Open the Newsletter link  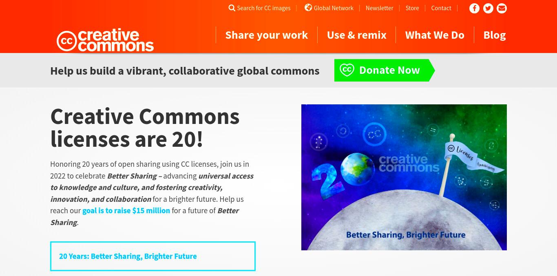[x=379, y=8]
